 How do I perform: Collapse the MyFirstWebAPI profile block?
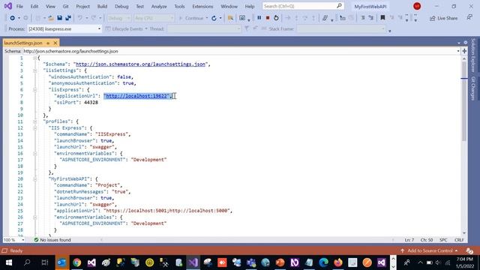point(35,178)
